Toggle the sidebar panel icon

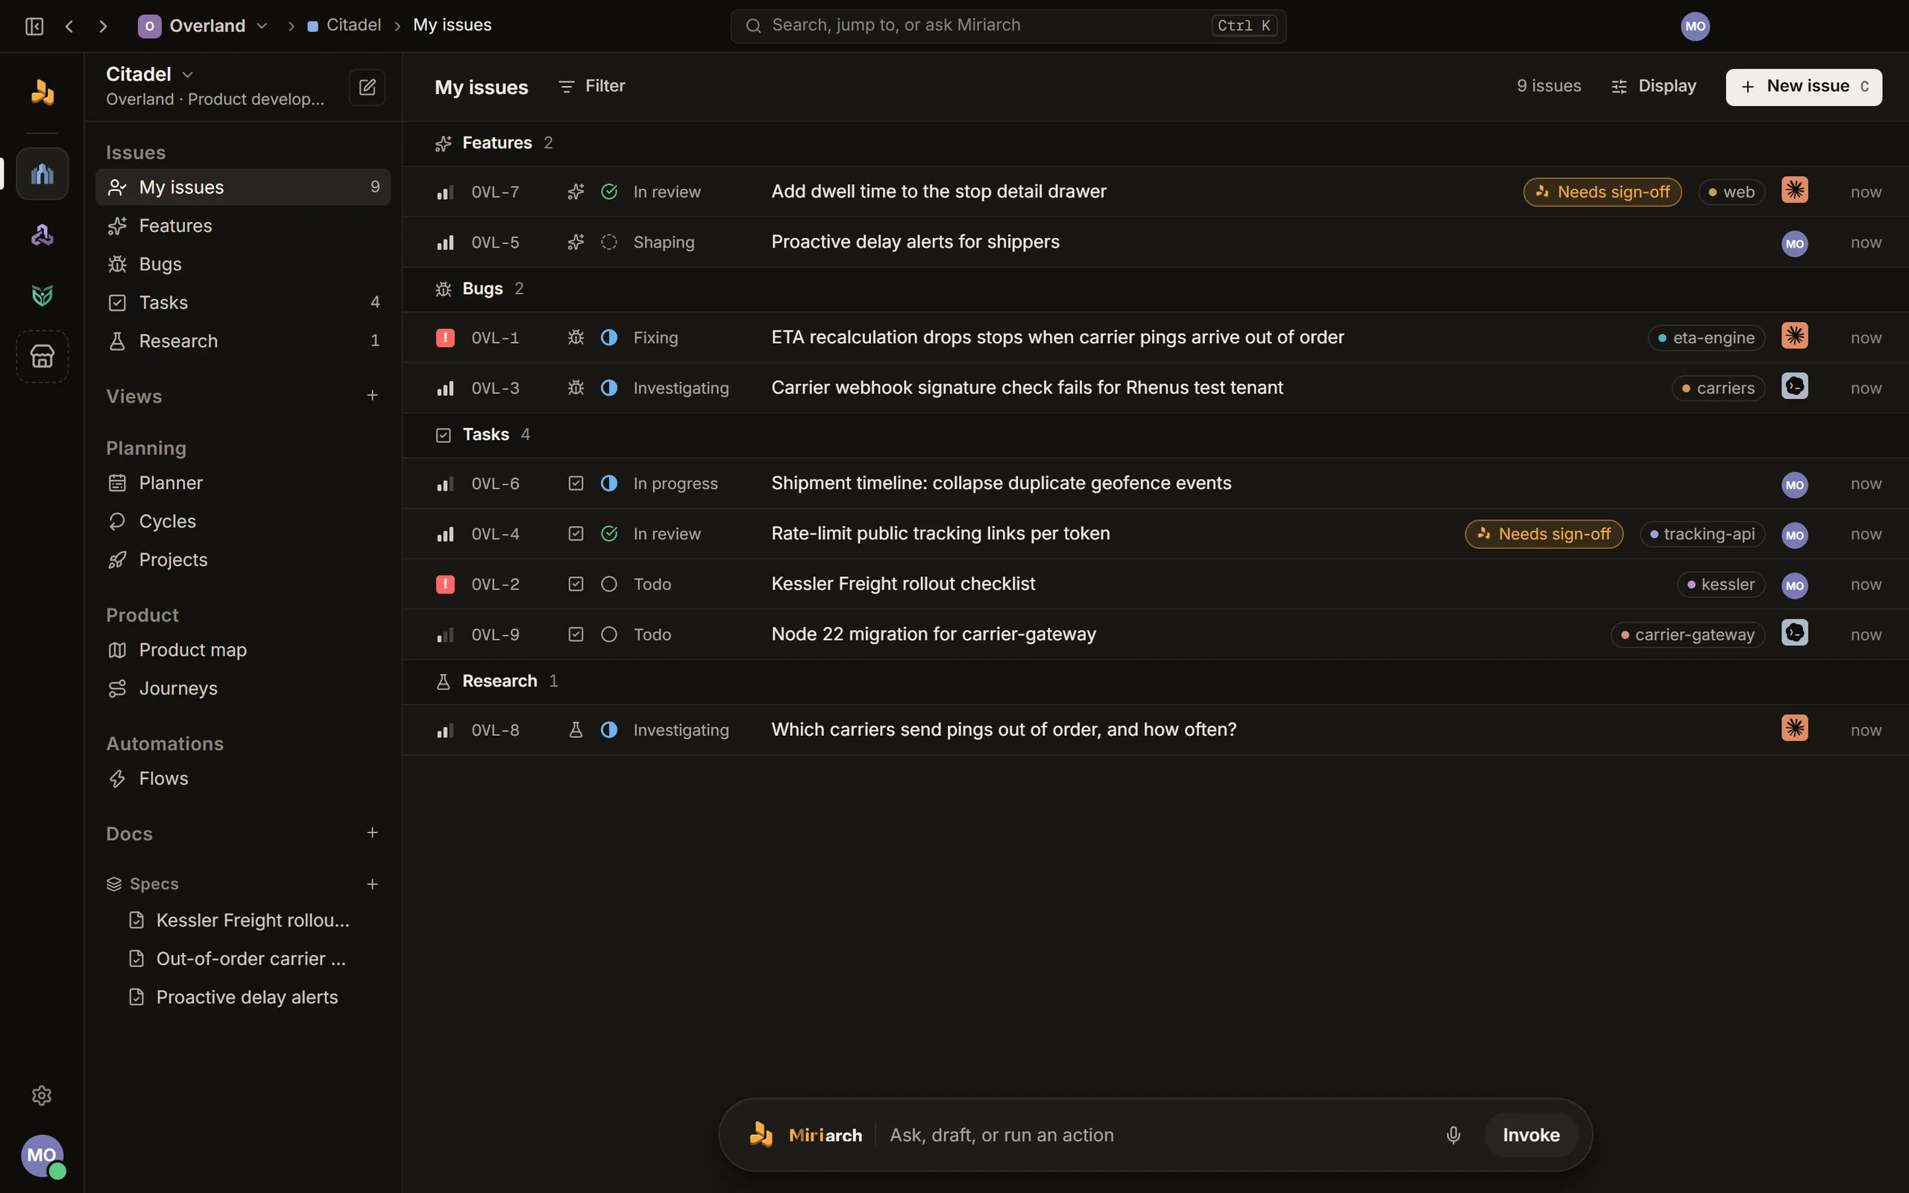[x=34, y=26]
